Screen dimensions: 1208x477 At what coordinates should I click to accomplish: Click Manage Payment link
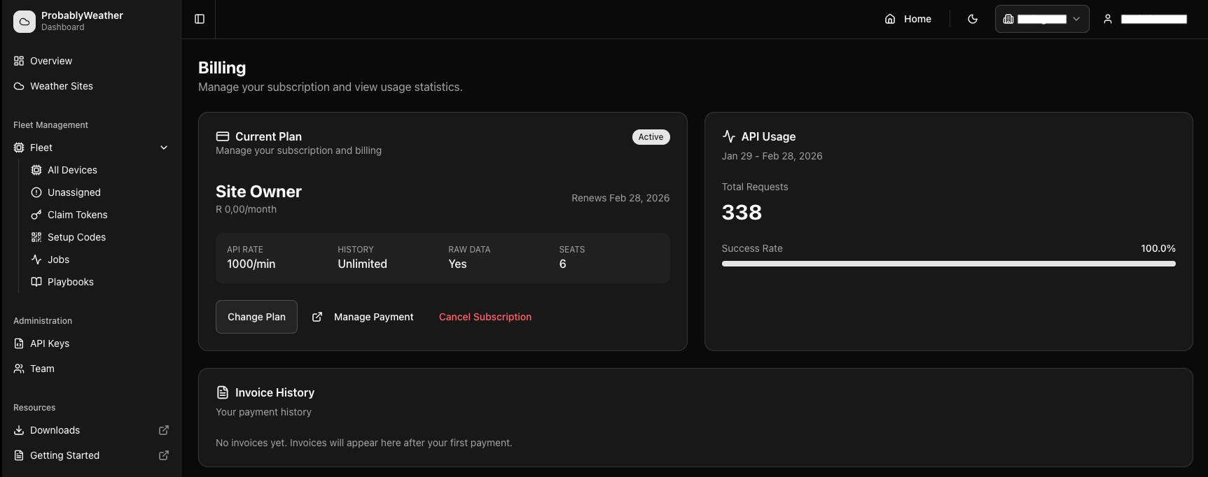(373, 317)
